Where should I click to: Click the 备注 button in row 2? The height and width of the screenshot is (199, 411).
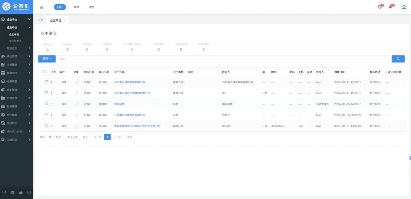[64, 93]
